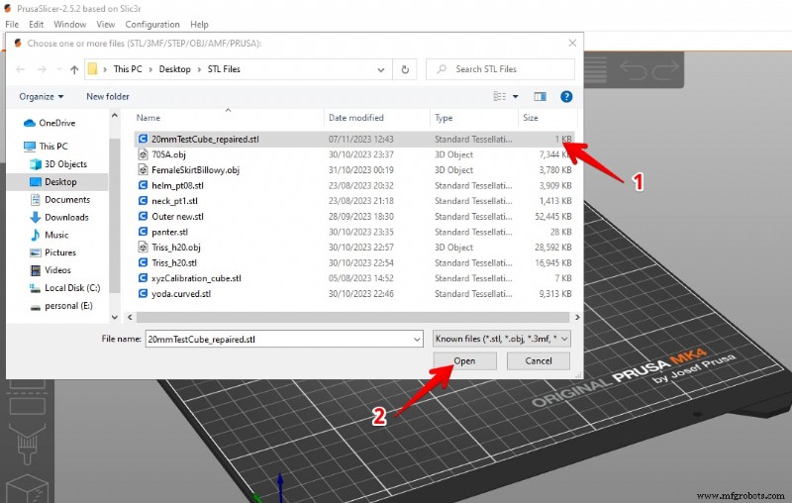Click redo arrow in PrusaSlicer toolbar
Image resolution: width=792 pixels, height=503 pixels.
point(664,69)
